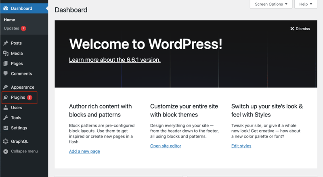Select Home under Dashboard menu
Screen dimensions: 323x177
[x=9, y=20]
